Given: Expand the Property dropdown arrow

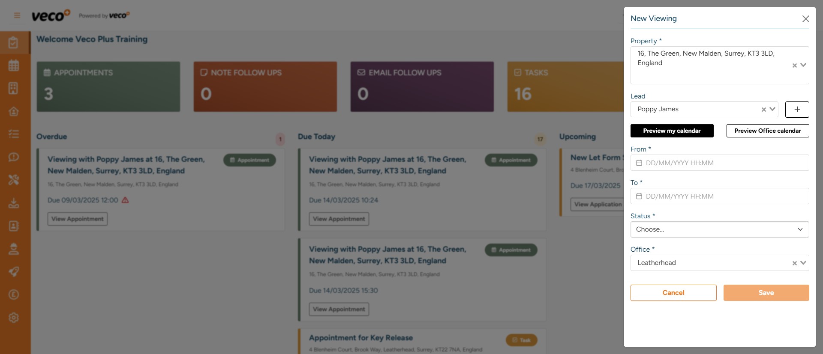Looking at the screenshot, I should [803, 65].
